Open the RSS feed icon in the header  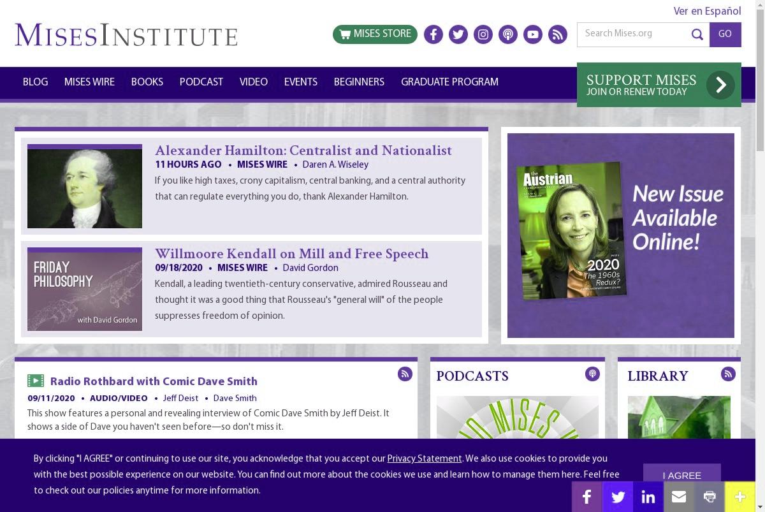(x=558, y=34)
